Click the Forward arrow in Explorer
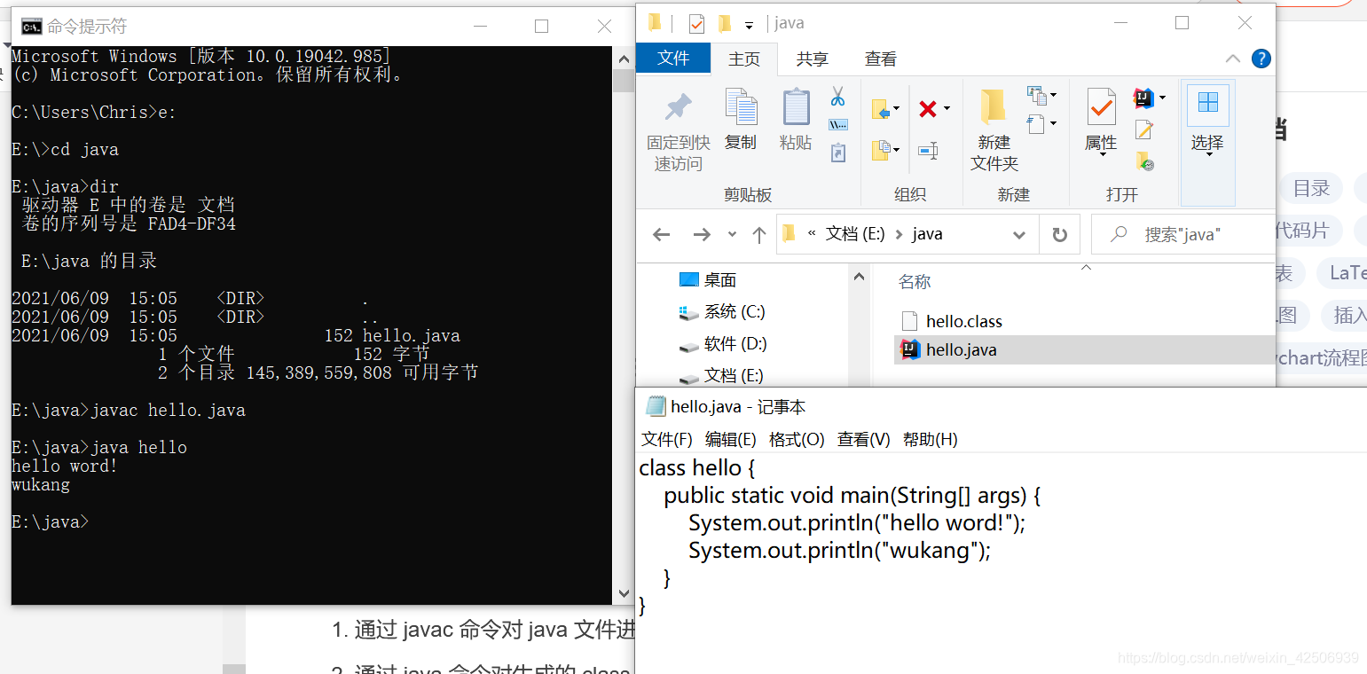 click(x=702, y=234)
